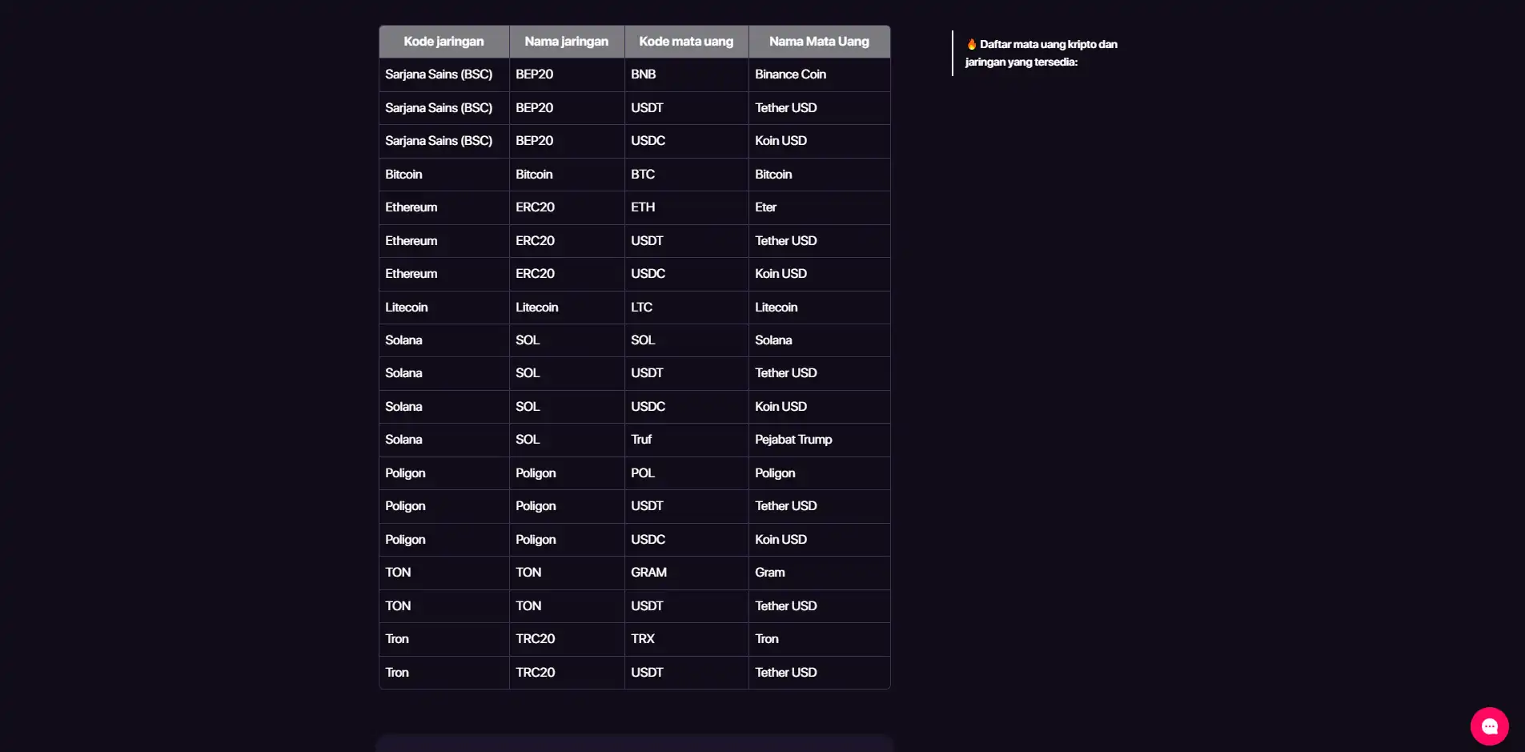Click 'ERC20' in the ETH row

coord(567,207)
